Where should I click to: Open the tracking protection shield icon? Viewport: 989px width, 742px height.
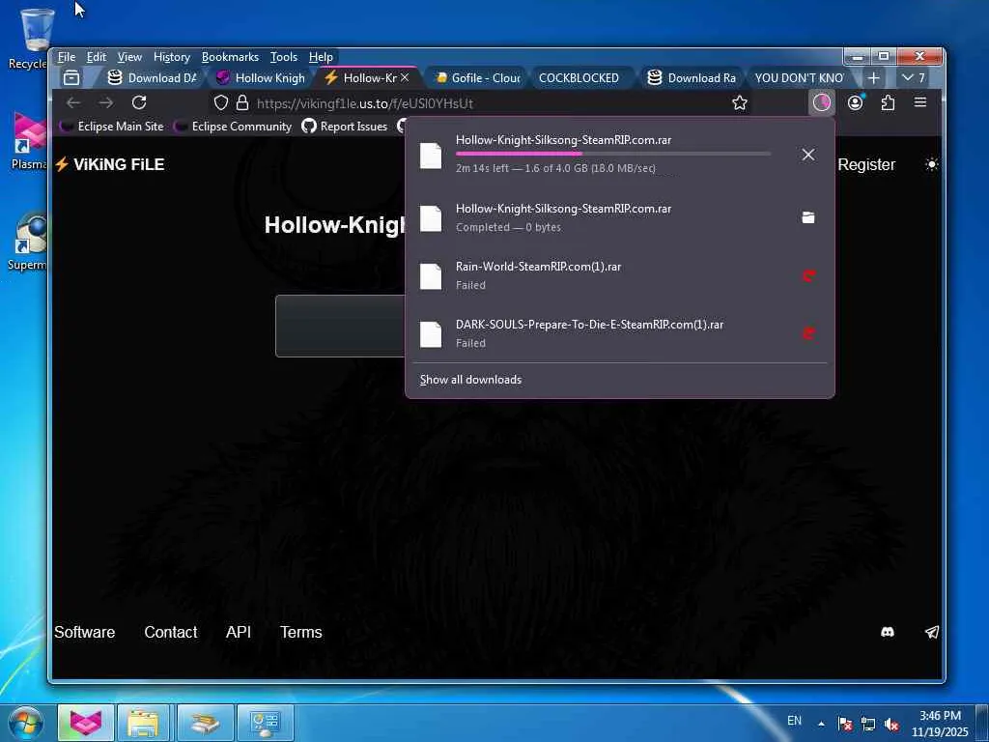click(221, 102)
